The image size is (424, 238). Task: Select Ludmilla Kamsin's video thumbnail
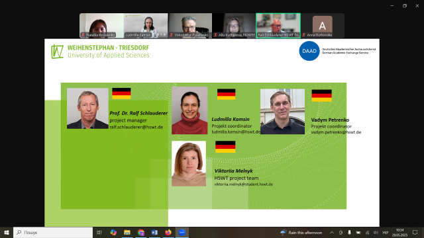pos(146,26)
